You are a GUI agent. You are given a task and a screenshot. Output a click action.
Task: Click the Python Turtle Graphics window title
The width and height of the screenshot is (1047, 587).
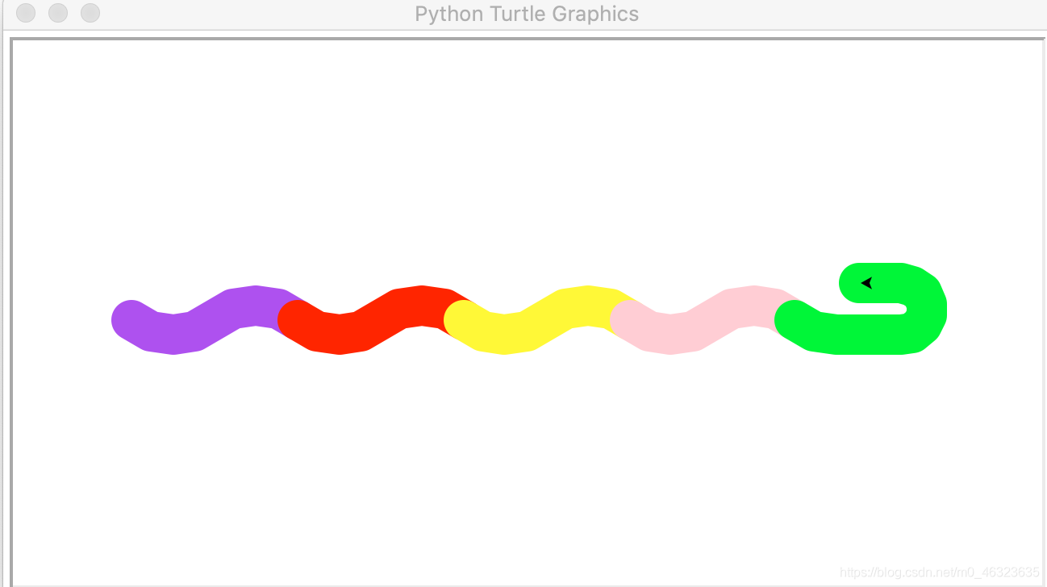tap(527, 14)
